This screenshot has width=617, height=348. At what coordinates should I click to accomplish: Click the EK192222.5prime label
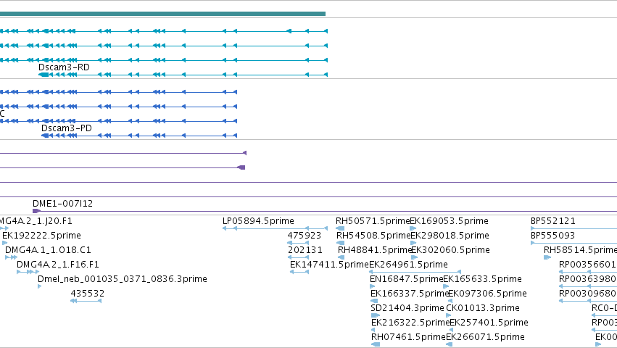[x=42, y=236]
